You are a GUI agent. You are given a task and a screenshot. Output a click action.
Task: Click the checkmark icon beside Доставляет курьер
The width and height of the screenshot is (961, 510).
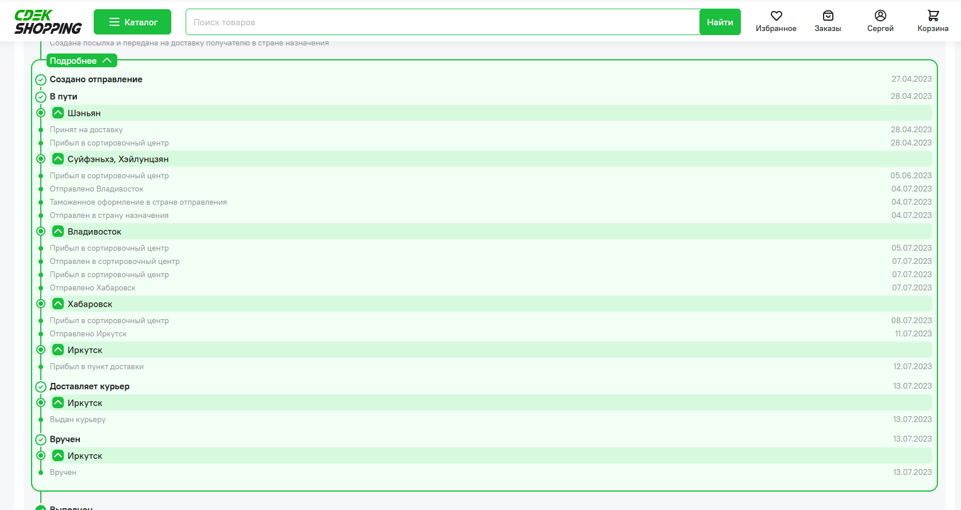[x=41, y=387]
